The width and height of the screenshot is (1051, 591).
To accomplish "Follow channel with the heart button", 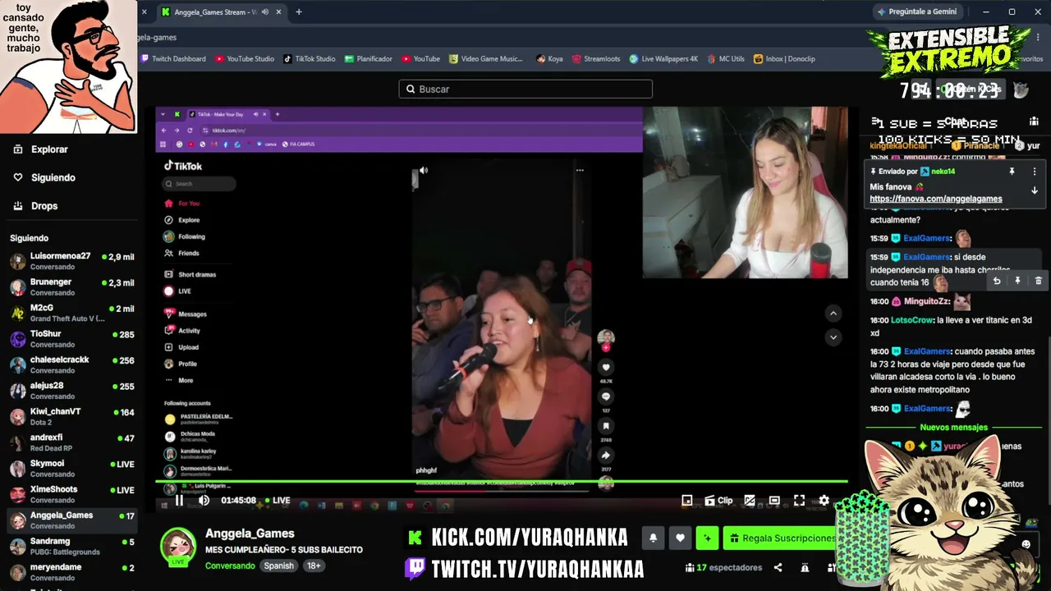I will click(x=680, y=538).
